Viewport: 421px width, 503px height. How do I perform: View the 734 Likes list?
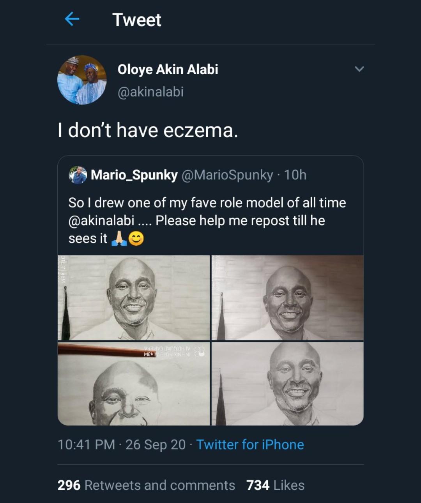point(275,485)
